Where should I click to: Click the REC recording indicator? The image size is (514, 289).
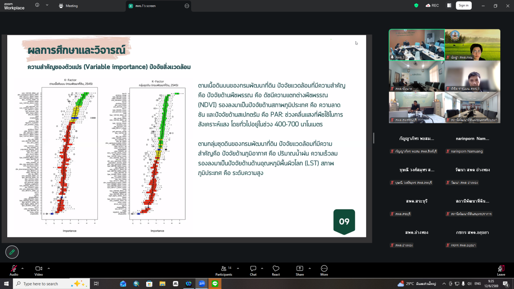point(432,5)
